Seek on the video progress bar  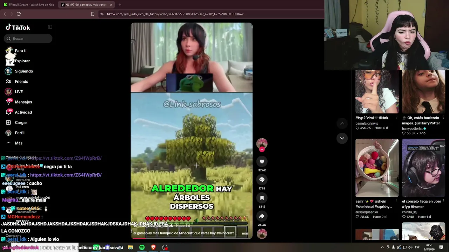[x=192, y=238]
